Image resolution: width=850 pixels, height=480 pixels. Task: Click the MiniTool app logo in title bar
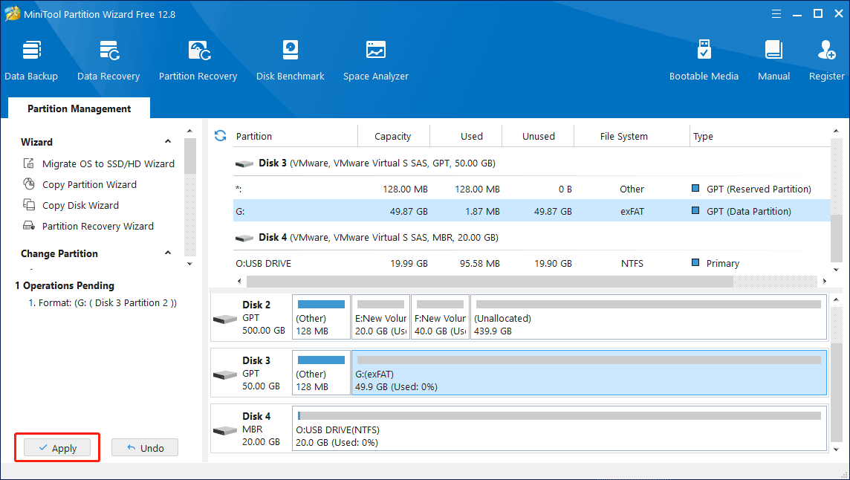[x=13, y=13]
